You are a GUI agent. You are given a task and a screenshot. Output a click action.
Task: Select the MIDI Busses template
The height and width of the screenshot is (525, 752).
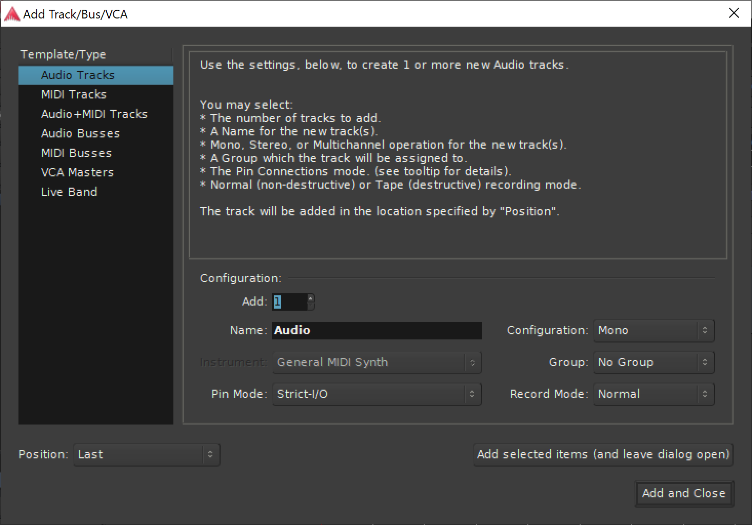pyautogui.click(x=76, y=153)
